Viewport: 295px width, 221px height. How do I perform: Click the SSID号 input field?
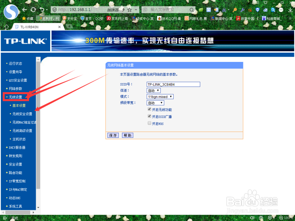(173, 84)
